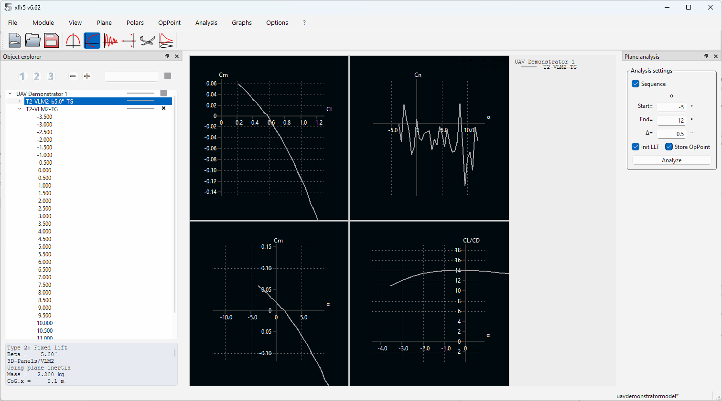Click the Start angle input field
The height and width of the screenshot is (401, 722).
click(671, 107)
